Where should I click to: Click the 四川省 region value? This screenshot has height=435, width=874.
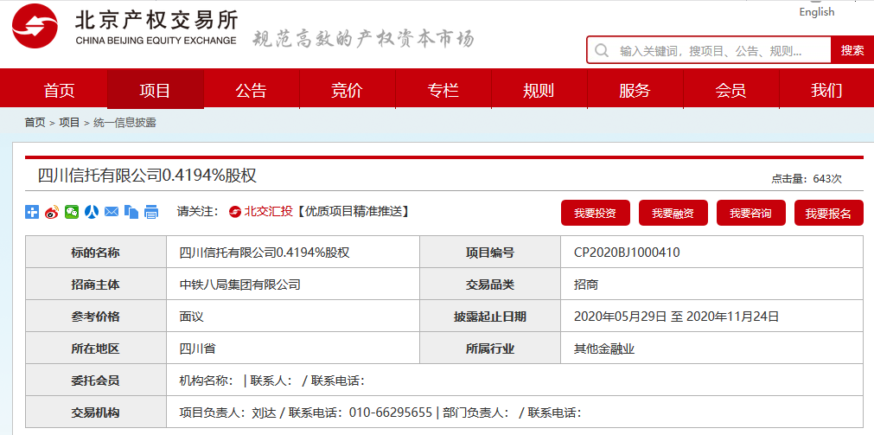pyautogui.click(x=197, y=349)
